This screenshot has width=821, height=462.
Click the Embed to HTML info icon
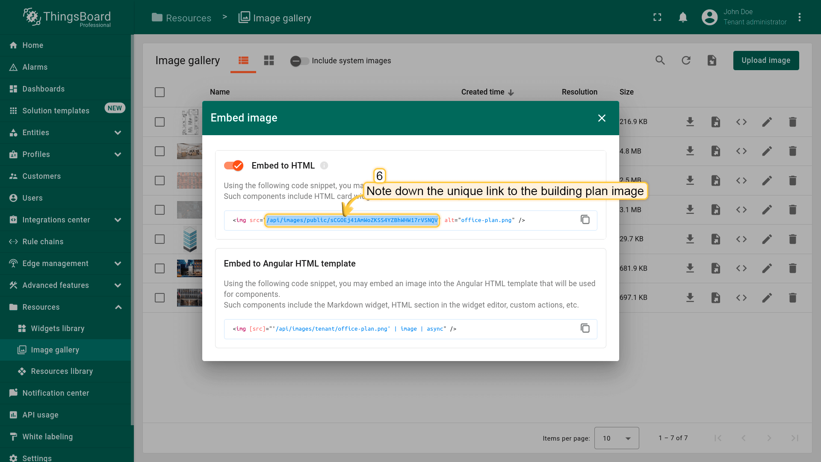coord(324,166)
